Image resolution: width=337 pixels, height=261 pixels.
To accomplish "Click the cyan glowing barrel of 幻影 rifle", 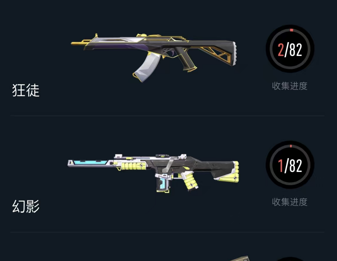I will point(90,162).
